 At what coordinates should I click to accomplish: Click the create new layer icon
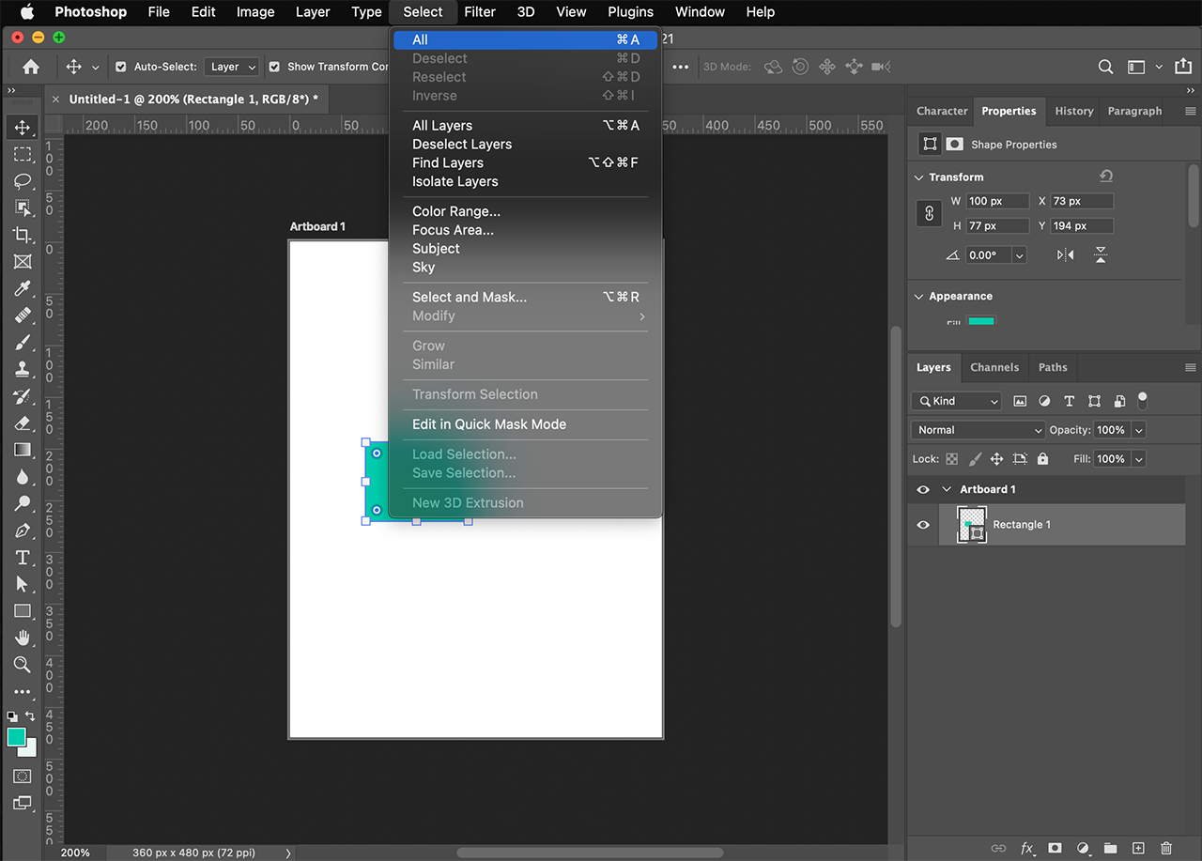point(1138,848)
